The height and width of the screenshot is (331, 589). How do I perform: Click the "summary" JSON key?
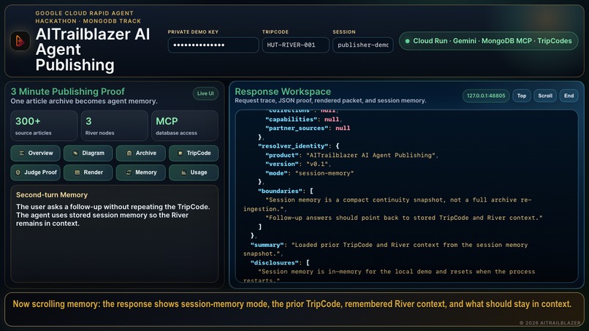pos(269,245)
